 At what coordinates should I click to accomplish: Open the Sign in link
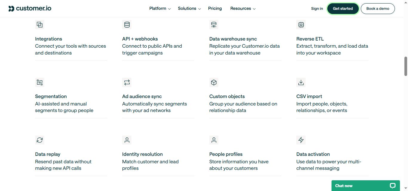point(317,8)
